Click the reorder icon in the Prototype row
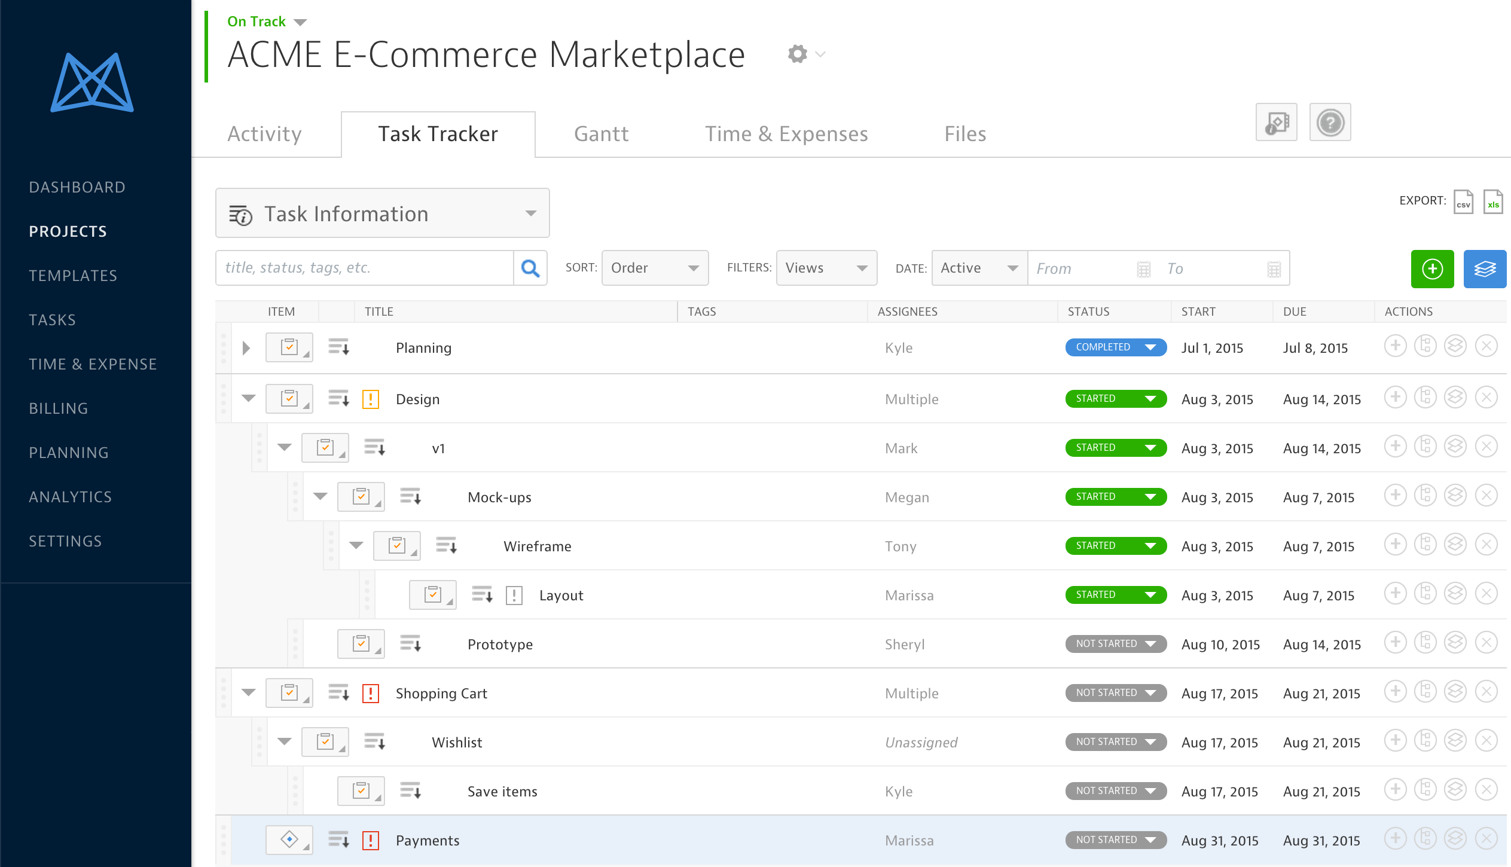This screenshot has width=1511, height=867. pyautogui.click(x=410, y=643)
